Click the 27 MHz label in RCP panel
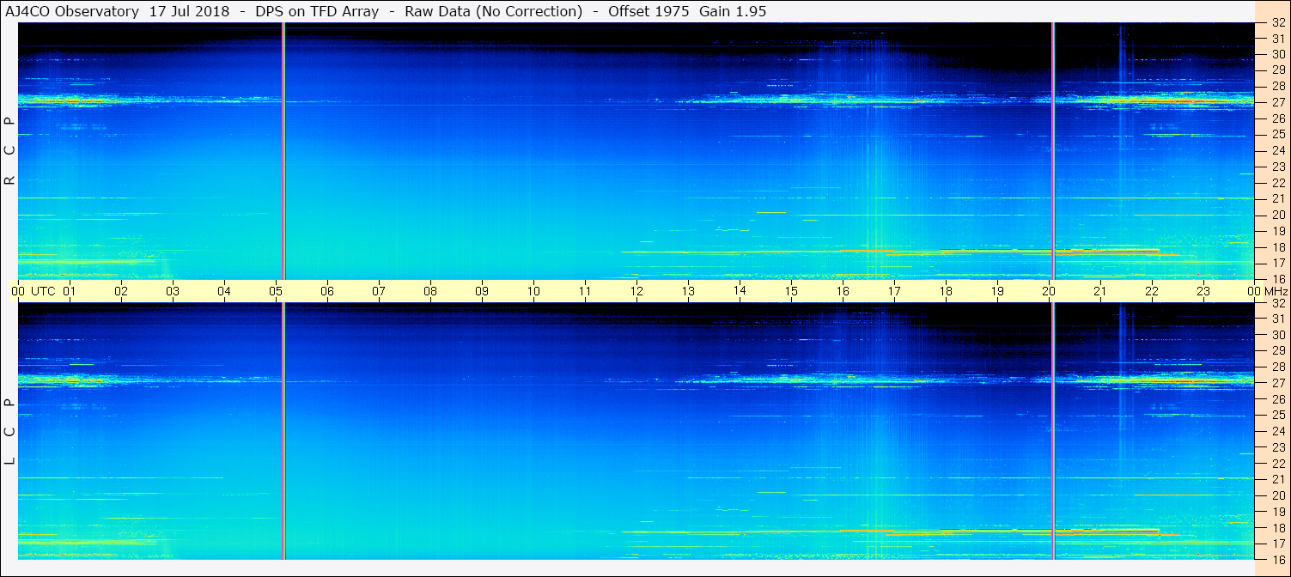Screen dimensions: 1291x577 (1277, 102)
